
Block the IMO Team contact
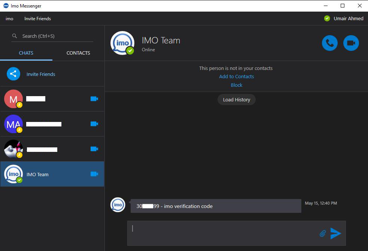236,85
